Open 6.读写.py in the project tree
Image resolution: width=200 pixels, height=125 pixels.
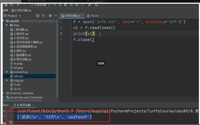20,51
